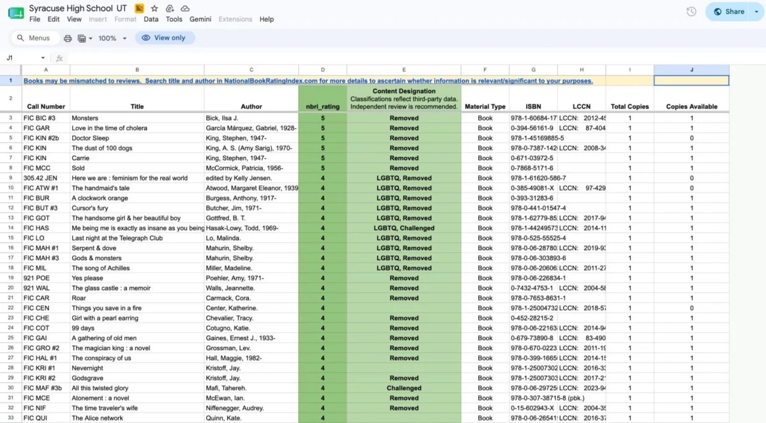Select column E header
766x423 pixels.
[x=404, y=70]
